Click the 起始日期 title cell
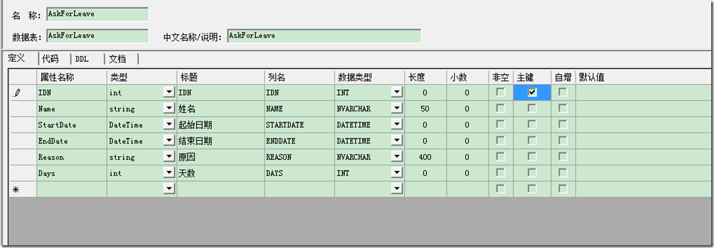The height and width of the screenshot is (248, 714). point(221,125)
